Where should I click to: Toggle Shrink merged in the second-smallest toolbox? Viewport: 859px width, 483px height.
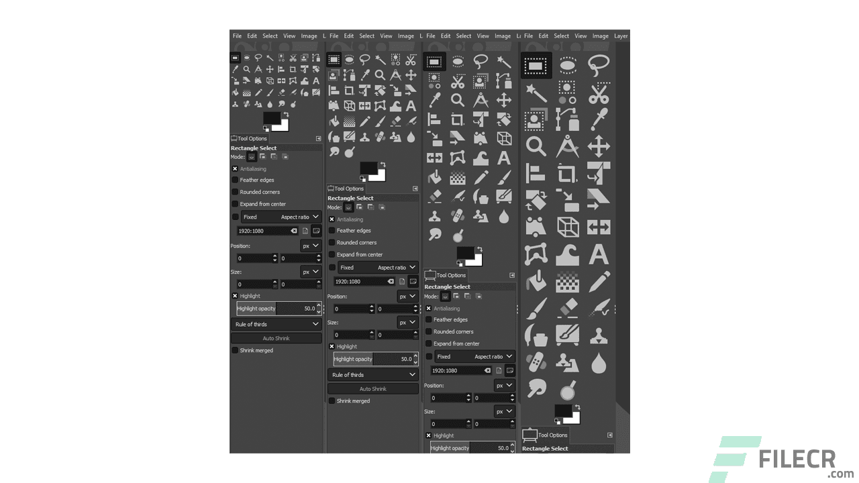(x=332, y=401)
